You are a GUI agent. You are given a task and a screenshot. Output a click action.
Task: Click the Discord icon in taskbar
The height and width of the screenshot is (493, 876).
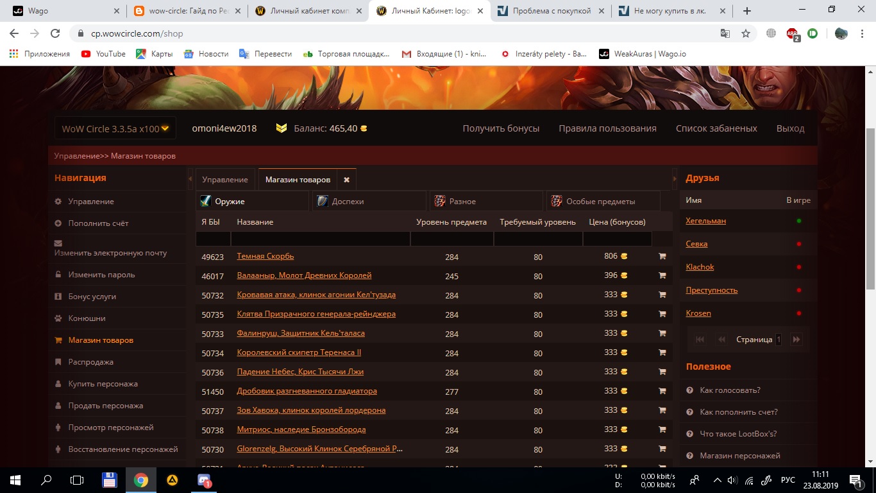205,480
